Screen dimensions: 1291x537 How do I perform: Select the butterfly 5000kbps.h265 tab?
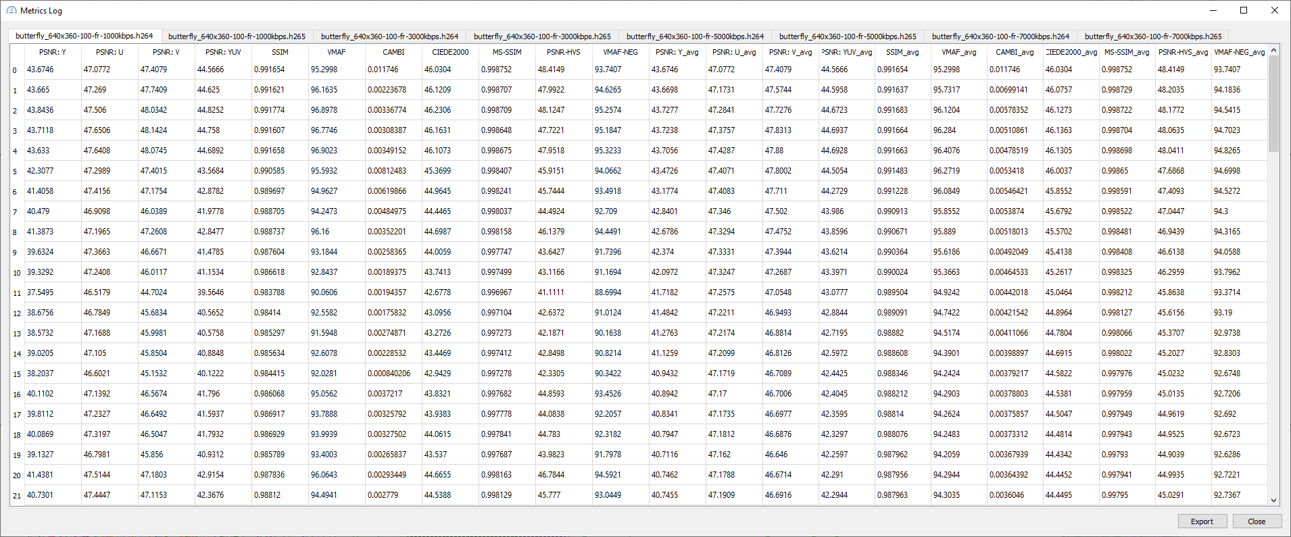pyautogui.click(x=848, y=36)
